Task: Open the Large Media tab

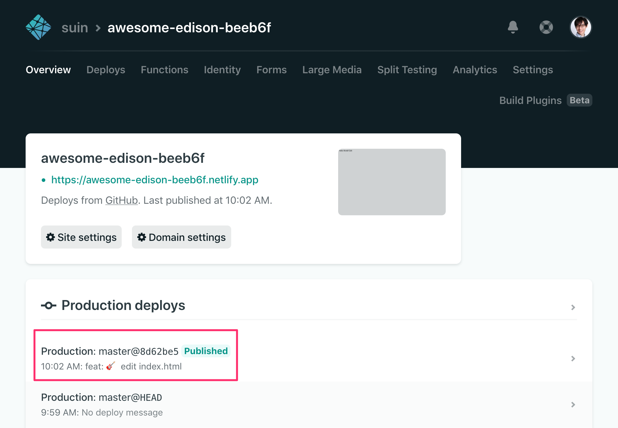Action: click(x=332, y=70)
